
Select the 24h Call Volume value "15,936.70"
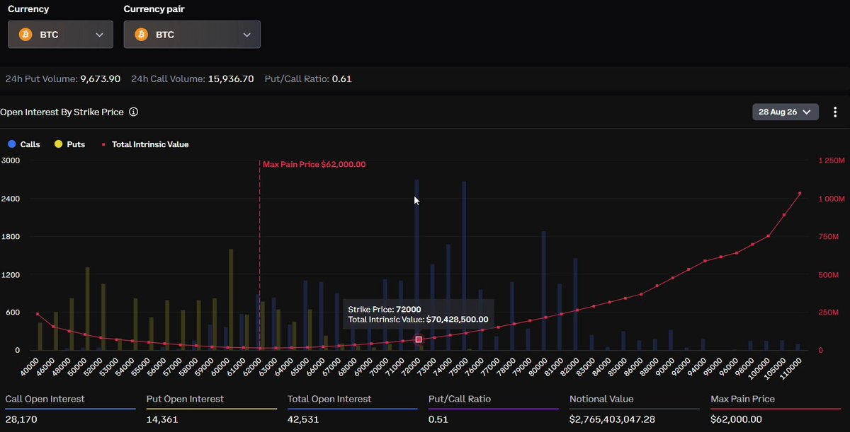click(x=231, y=78)
